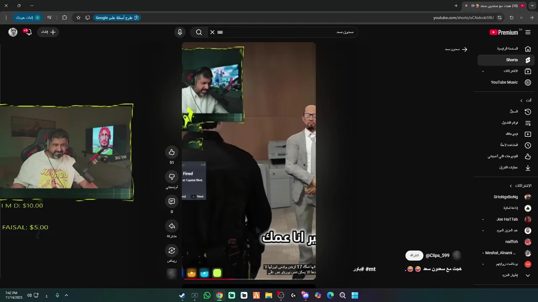Click the Create (إنشاء) button
This screenshot has height=302, width=538.
tap(48, 32)
